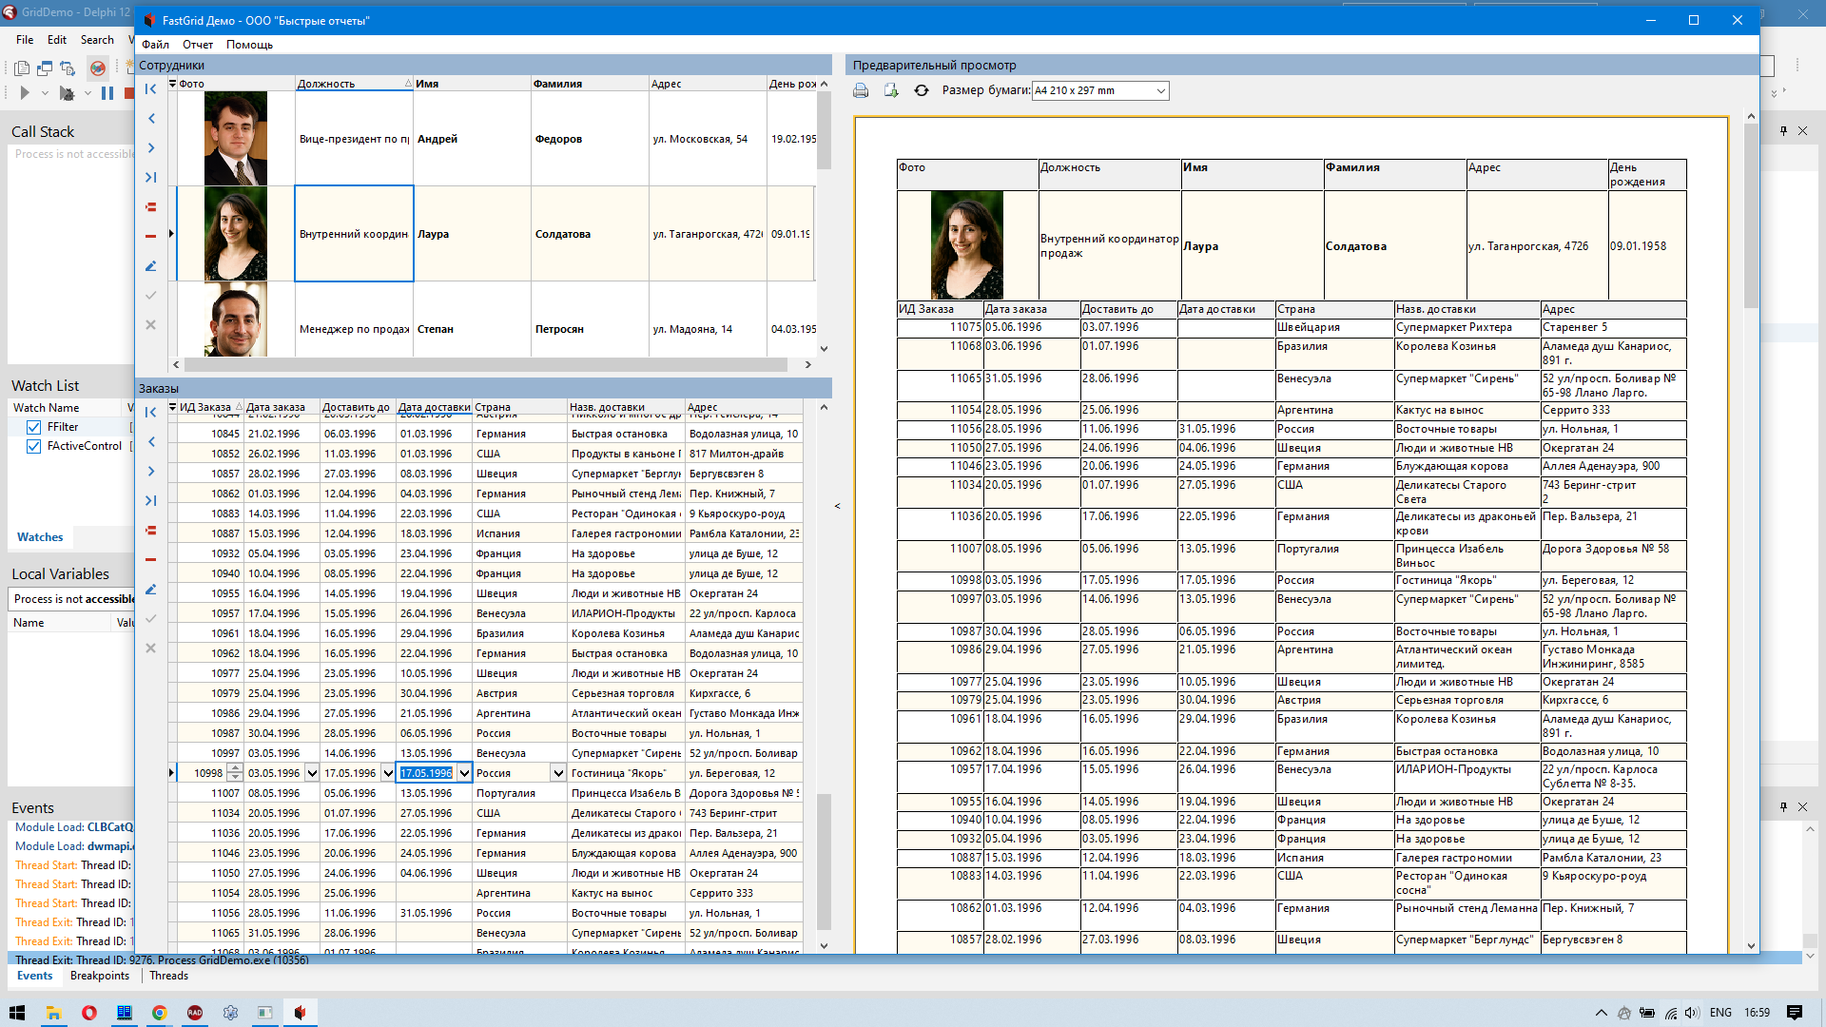Go to first record in Сотрудники navigator
The height and width of the screenshot is (1027, 1826).
click(x=150, y=89)
